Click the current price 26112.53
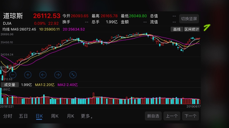Screen dimensions: 229x128 pos(47,16)
